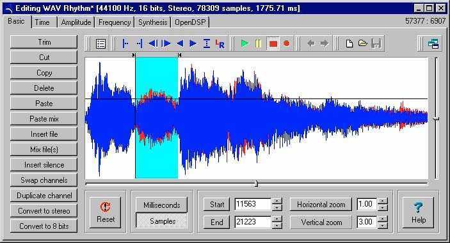450x243 pixels.
Task: Stop playback with the red square icon
Action: 273,43
